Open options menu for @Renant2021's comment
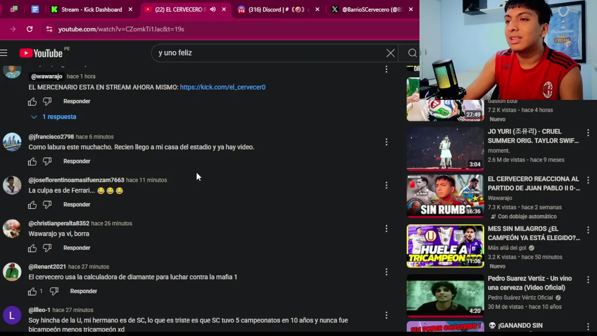The width and height of the screenshot is (597, 336). tap(386, 272)
